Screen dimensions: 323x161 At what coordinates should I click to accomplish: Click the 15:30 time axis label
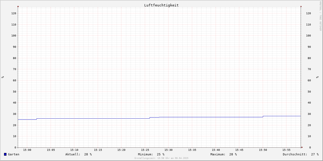click(x=168, y=150)
